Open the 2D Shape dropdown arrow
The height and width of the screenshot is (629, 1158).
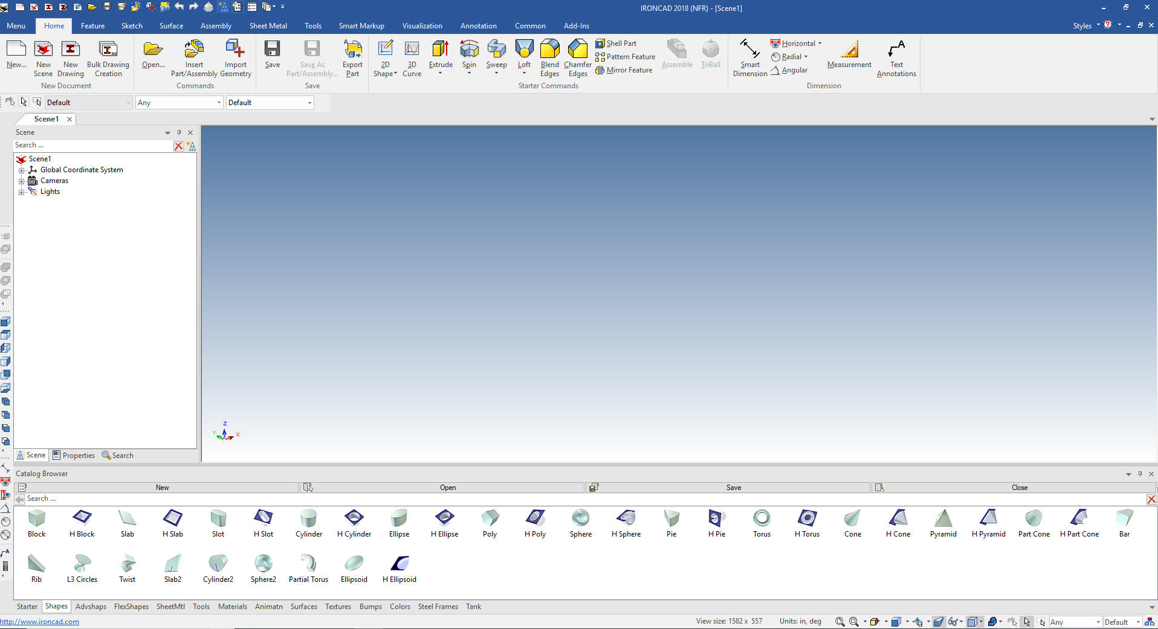(395, 74)
